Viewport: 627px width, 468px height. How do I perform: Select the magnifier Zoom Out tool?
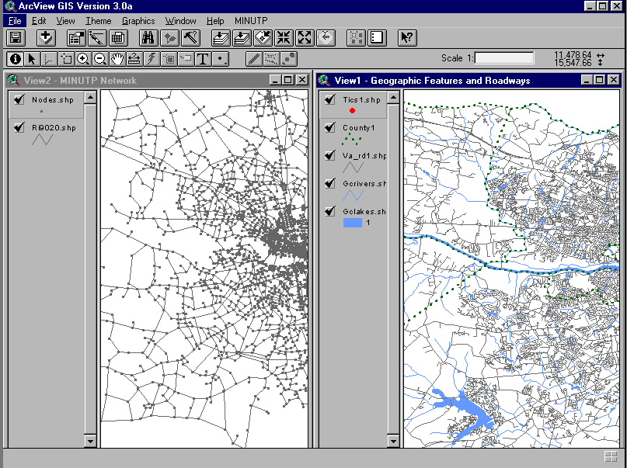[100, 59]
